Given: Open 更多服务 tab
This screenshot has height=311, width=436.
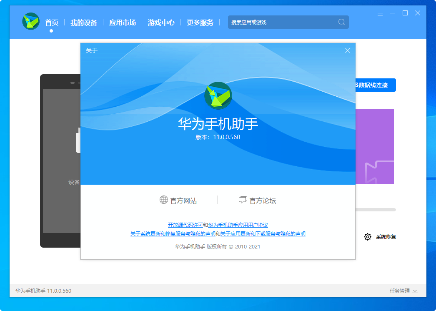Looking at the screenshot, I should coord(200,23).
